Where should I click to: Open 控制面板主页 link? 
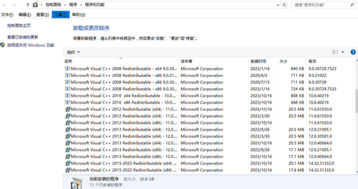[x=18, y=25]
